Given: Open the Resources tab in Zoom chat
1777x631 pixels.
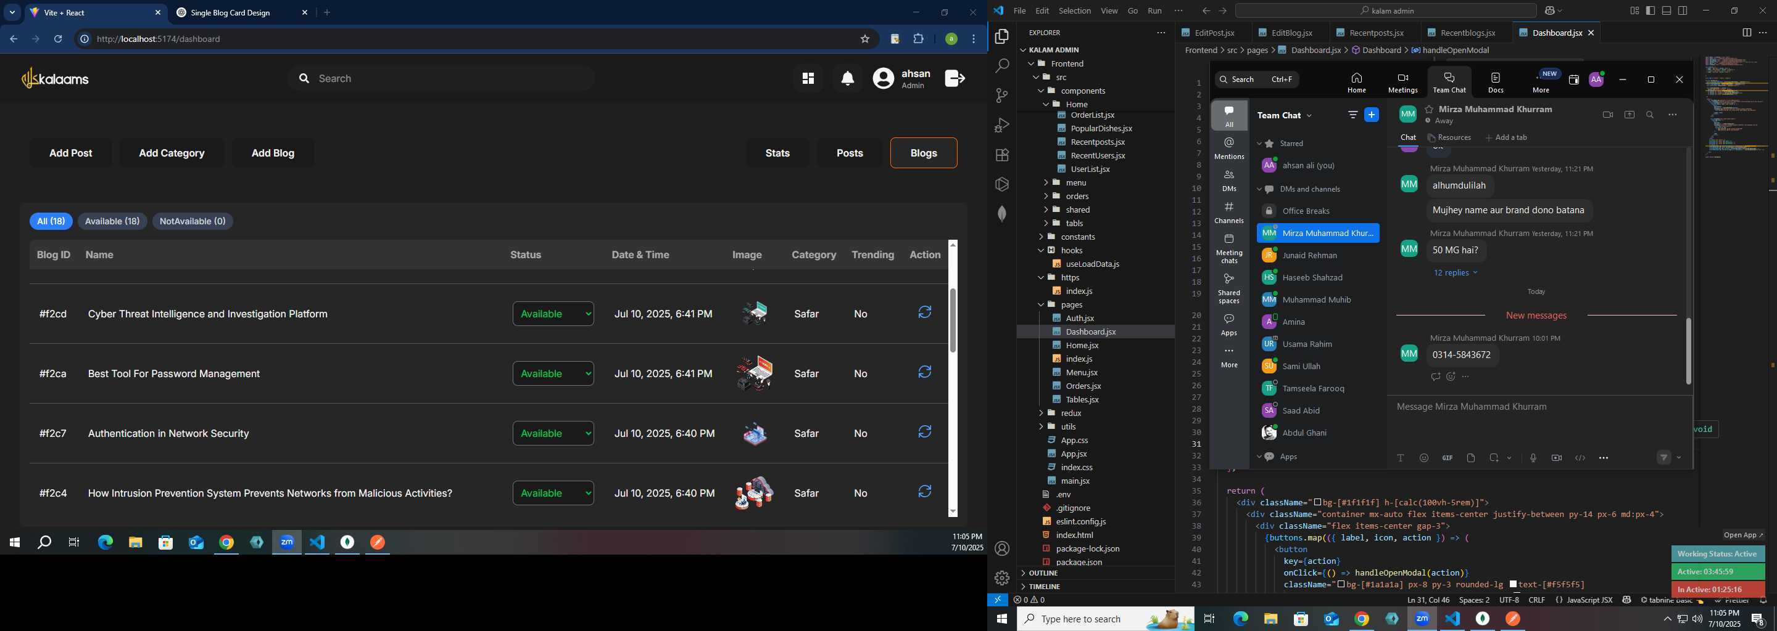Looking at the screenshot, I should pos(1448,137).
